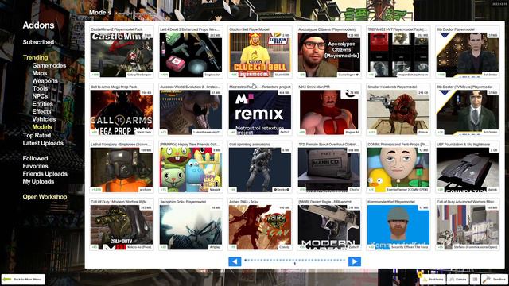The width and height of the screenshot is (509, 286).
Task: Click the page indicator dots
Action: (x=295, y=260)
